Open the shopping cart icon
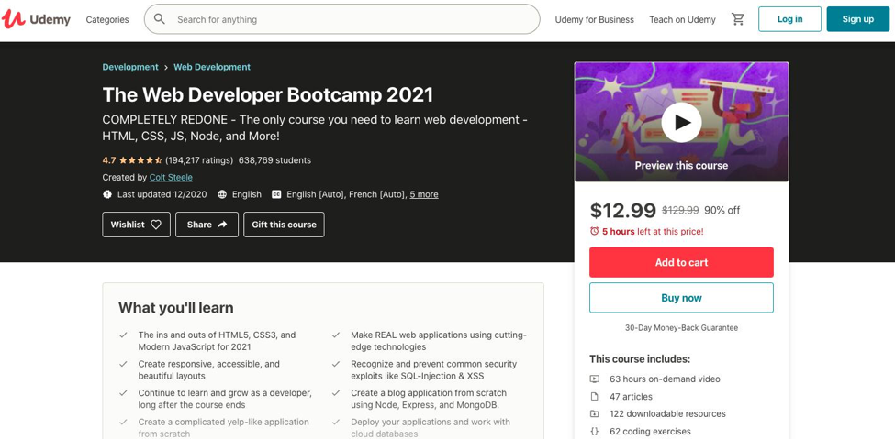The width and height of the screenshot is (895, 439). tap(738, 19)
